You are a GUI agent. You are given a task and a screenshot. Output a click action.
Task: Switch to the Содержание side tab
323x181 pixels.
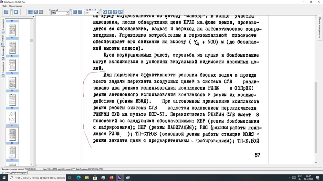(x=3, y=26)
